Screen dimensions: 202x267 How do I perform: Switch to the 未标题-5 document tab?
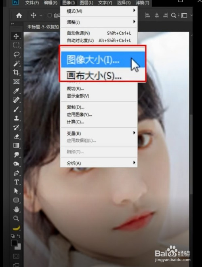(x=42, y=27)
